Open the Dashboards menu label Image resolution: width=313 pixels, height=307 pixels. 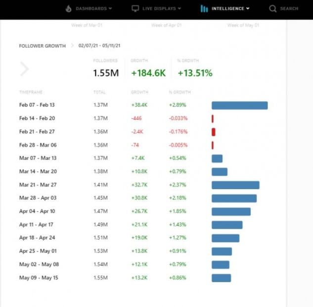91,8
